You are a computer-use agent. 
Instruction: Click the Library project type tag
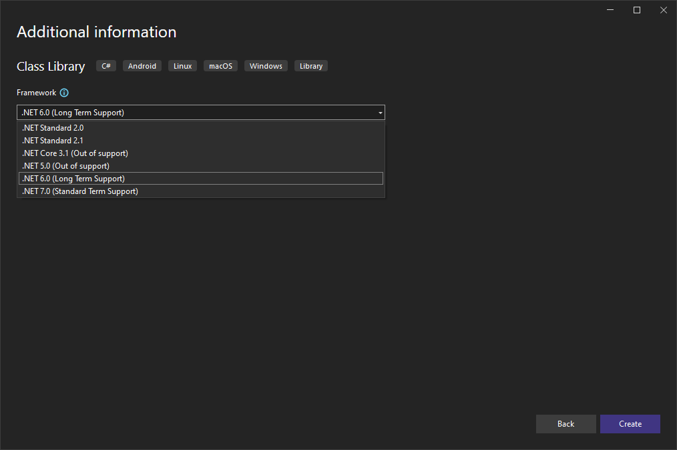pyautogui.click(x=311, y=66)
